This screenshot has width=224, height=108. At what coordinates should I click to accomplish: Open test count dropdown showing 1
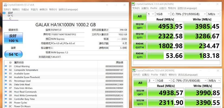[x=151, y=14]
